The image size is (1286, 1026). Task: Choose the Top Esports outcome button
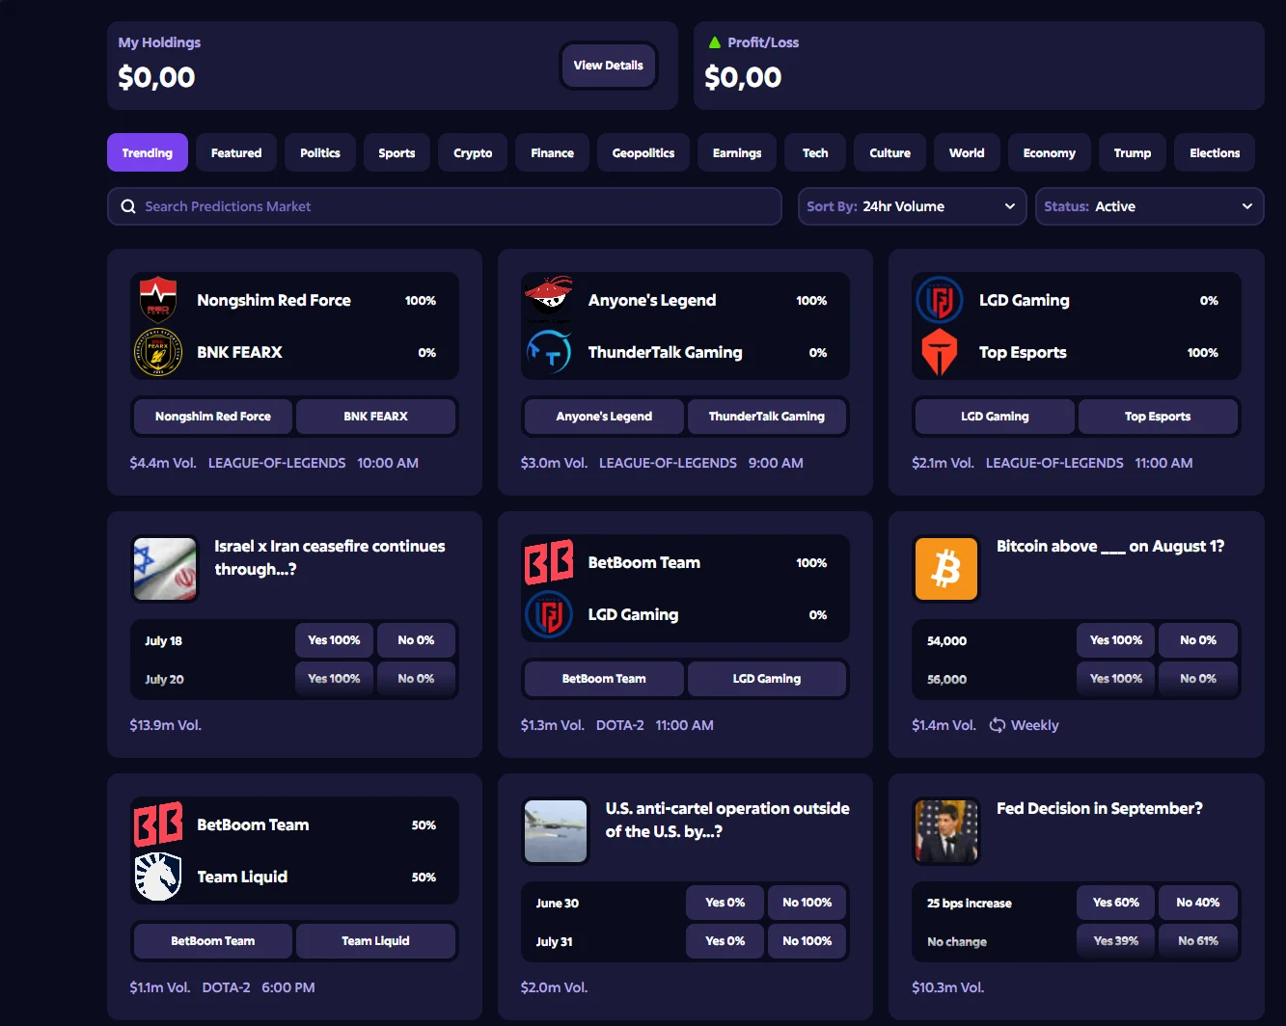pyautogui.click(x=1158, y=417)
